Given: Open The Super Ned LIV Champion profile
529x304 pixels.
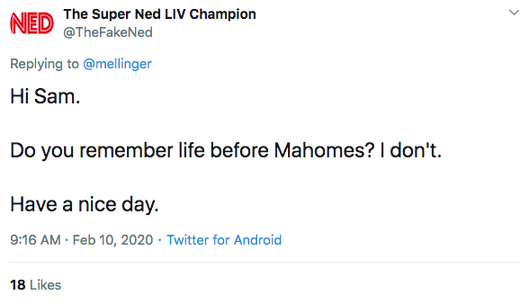Looking at the screenshot, I should tap(159, 14).
